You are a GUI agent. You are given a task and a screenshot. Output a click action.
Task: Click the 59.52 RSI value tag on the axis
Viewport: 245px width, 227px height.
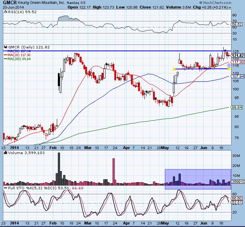[x=237, y=25]
